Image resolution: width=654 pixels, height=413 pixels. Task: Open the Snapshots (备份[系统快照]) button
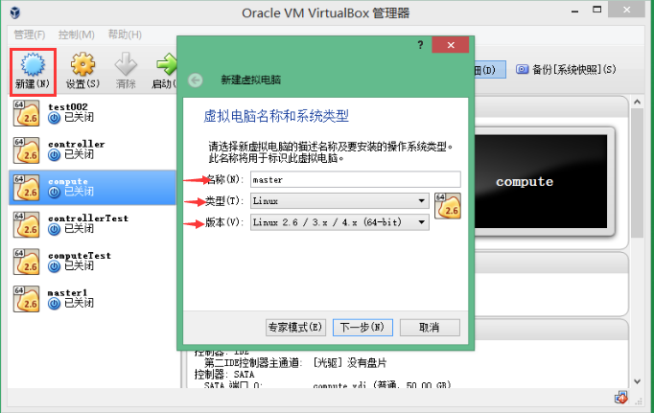click(x=566, y=70)
